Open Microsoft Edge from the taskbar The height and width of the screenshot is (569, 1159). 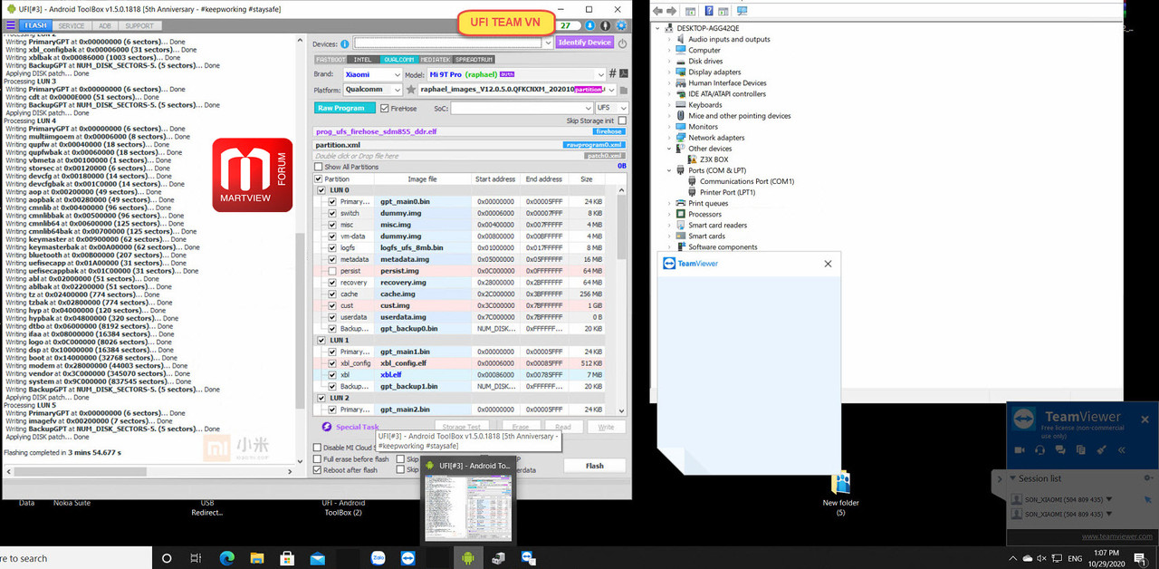point(226,558)
